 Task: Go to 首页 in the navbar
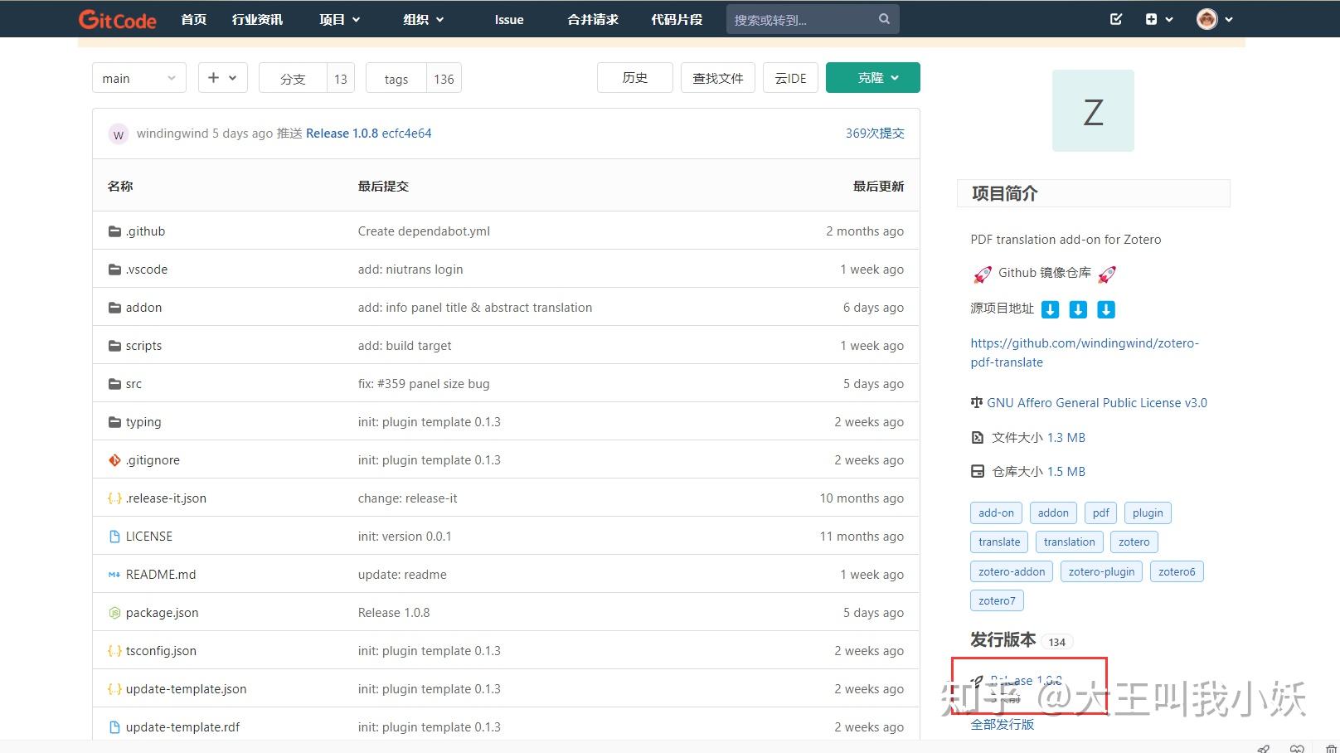pos(194,19)
